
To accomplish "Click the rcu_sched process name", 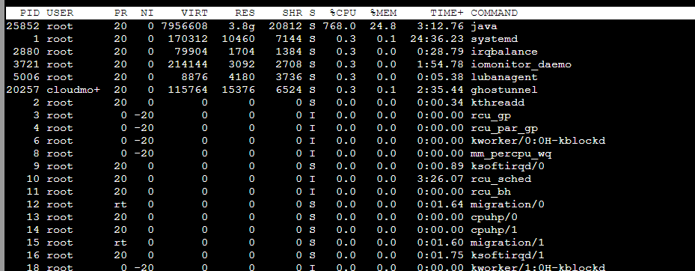I will [500, 179].
